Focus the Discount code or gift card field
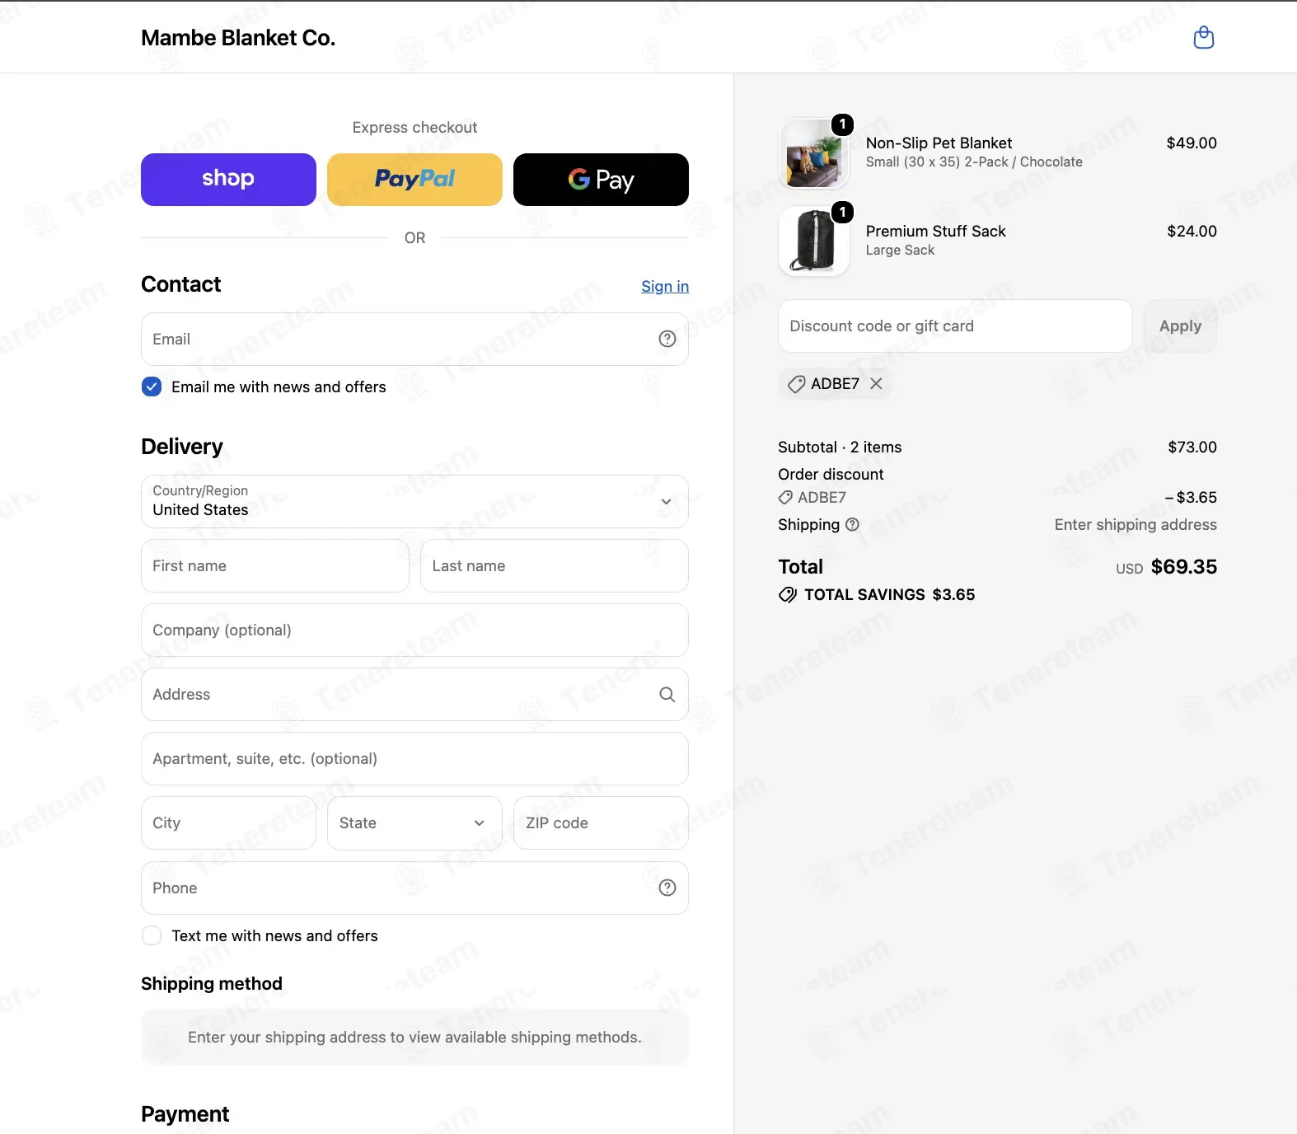Viewport: 1297px width, 1134px height. pyautogui.click(x=955, y=326)
